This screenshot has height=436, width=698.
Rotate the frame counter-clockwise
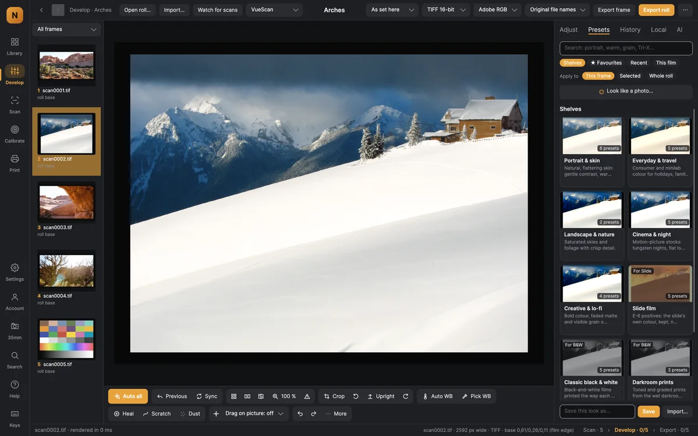pos(355,396)
